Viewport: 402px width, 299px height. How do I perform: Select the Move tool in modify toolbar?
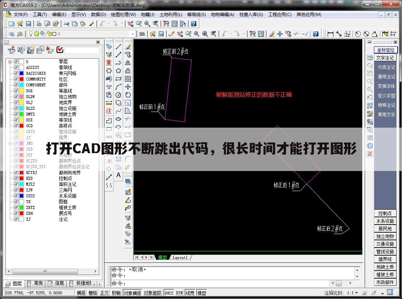click(128, 87)
